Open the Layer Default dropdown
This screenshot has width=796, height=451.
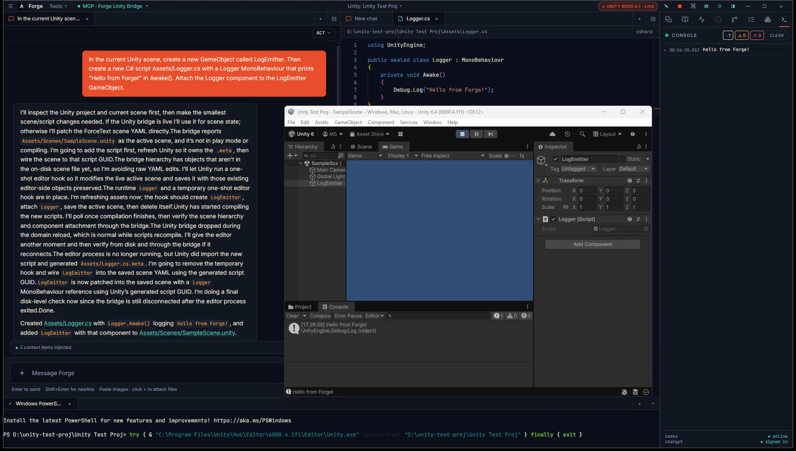coord(634,169)
